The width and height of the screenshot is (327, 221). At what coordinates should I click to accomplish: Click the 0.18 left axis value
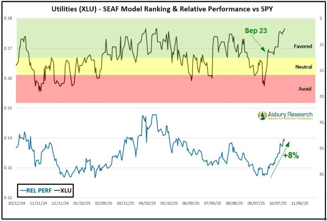coord(8,18)
